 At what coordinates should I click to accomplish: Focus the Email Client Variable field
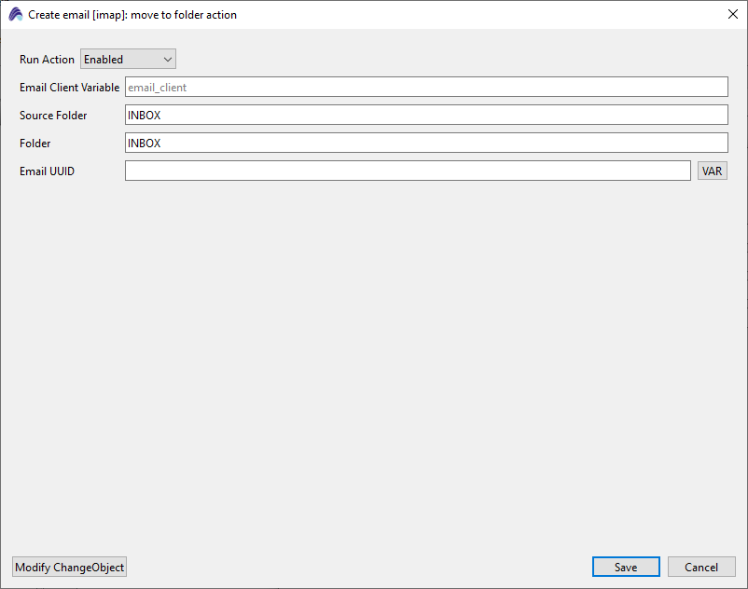425,88
